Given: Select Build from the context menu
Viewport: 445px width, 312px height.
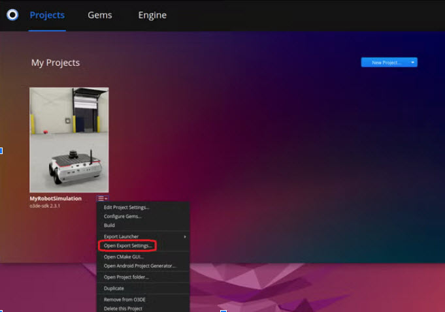Looking at the screenshot, I should pos(110,225).
